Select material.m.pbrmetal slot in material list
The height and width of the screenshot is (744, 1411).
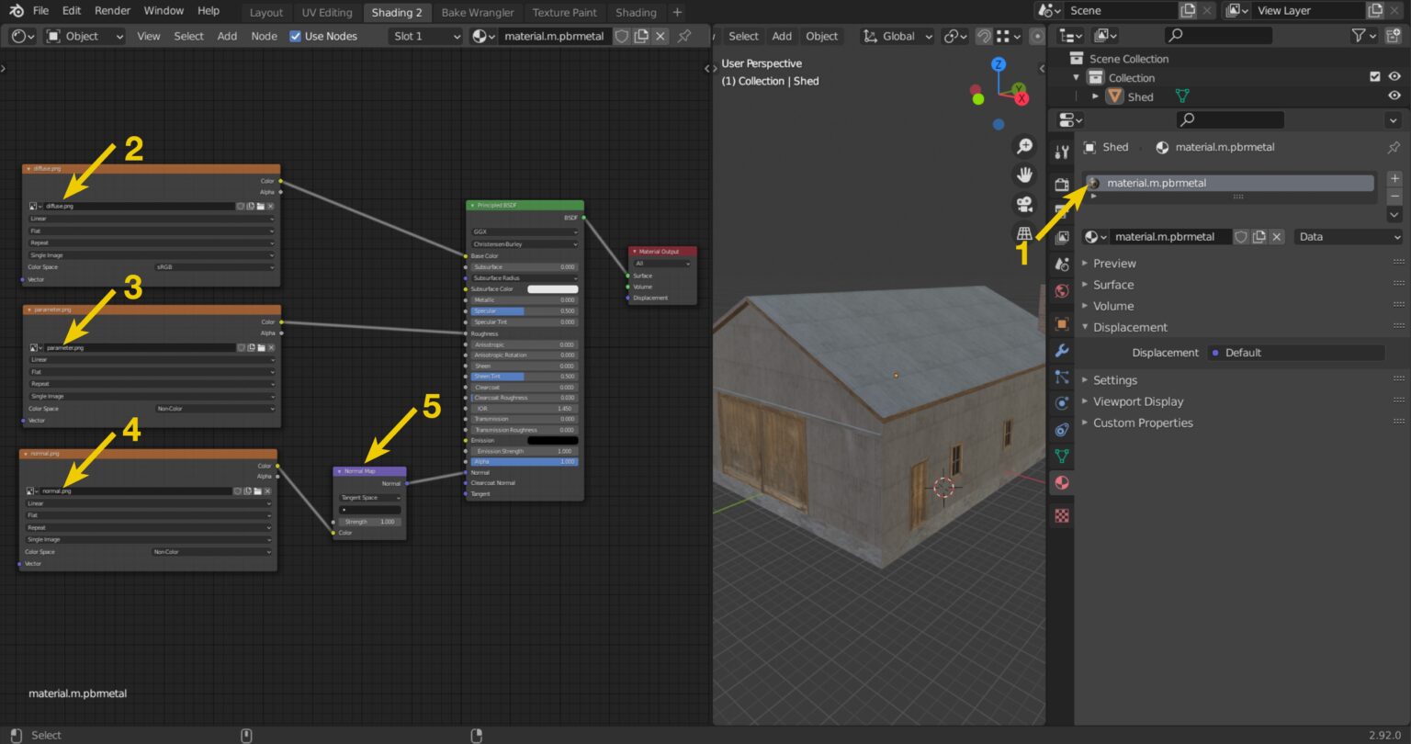1230,183
